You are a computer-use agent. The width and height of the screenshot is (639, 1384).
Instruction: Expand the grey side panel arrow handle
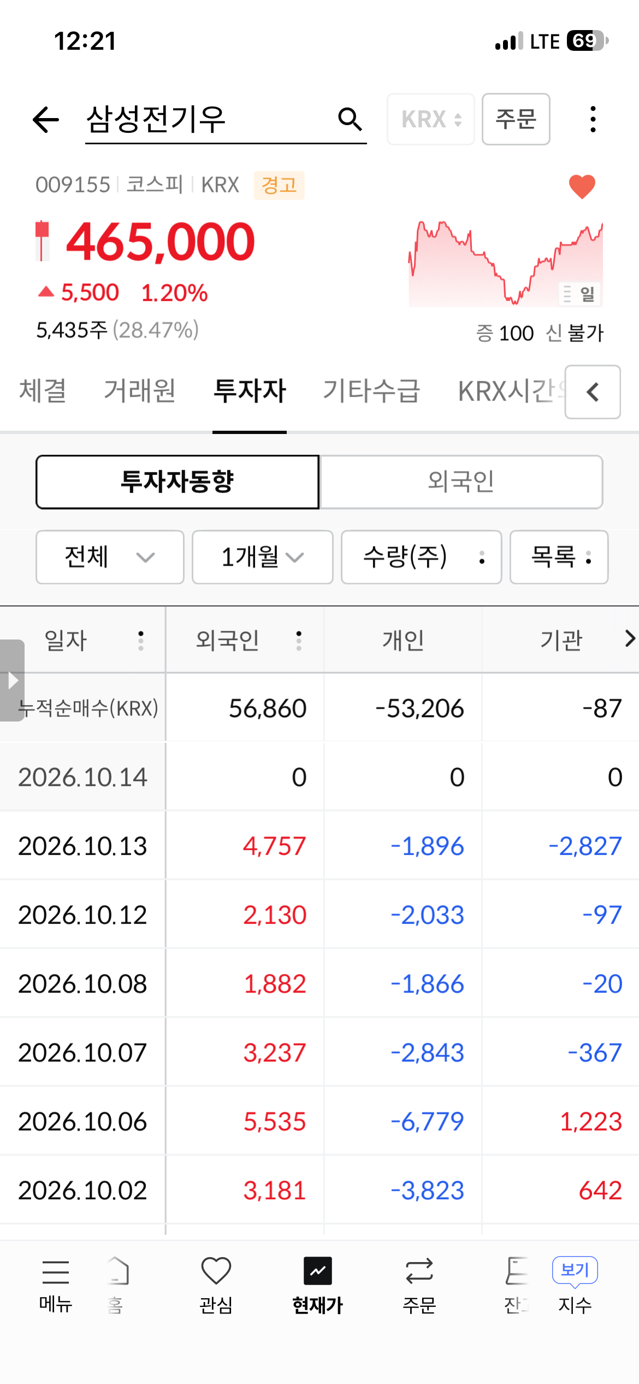pyautogui.click(x=12, y=681)
